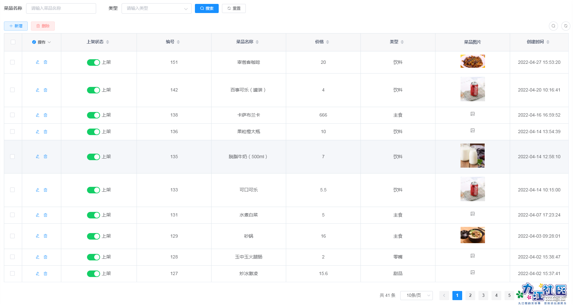The width and height of the screenshot is (573, 305).
Task: Open the 10条/页 page size dropdown
Action: (416, 295)
